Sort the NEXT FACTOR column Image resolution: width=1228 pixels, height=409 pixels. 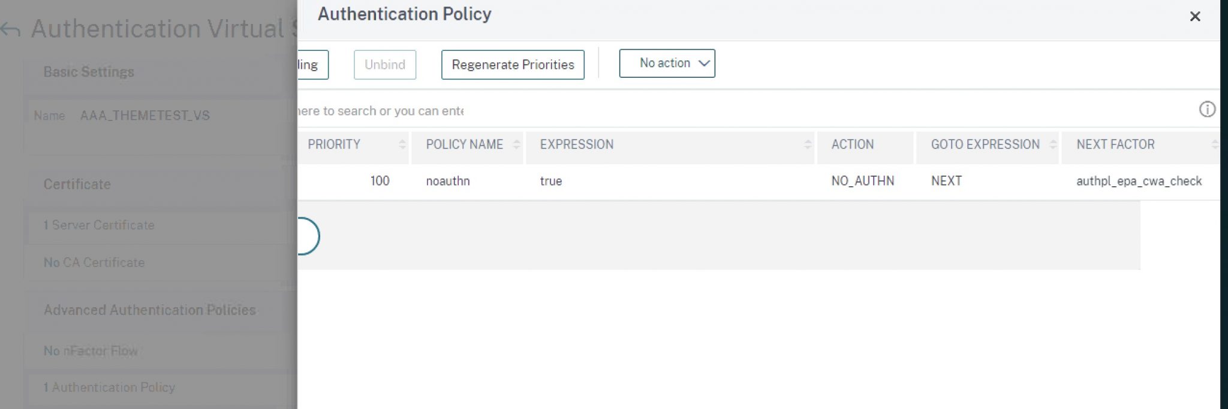point(1217,144)
